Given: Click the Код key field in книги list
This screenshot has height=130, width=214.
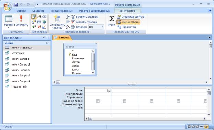Looking at the screenshot, I should (75, 55).
